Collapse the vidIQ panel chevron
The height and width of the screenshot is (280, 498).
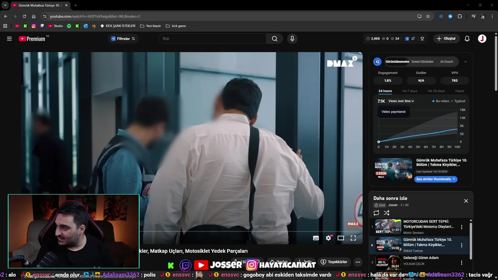[x=466, y=61]
